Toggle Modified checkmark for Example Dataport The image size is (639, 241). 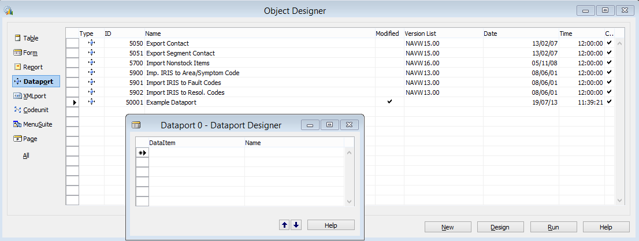389,102
